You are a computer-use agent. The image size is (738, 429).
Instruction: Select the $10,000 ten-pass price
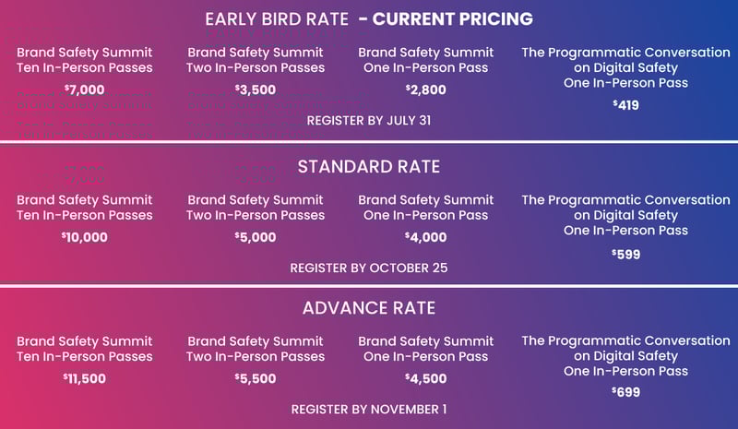click(x=85, y=237)
